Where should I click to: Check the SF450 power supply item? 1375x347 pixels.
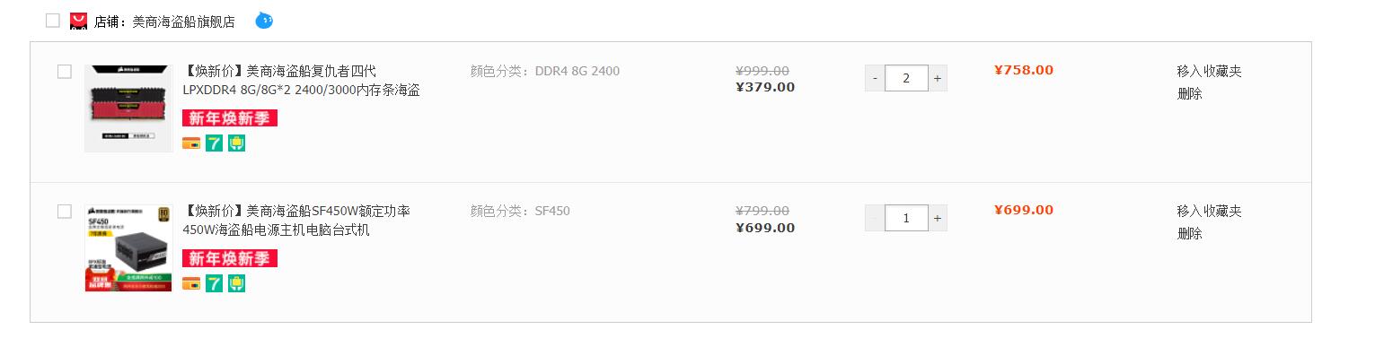coord(65,212)
